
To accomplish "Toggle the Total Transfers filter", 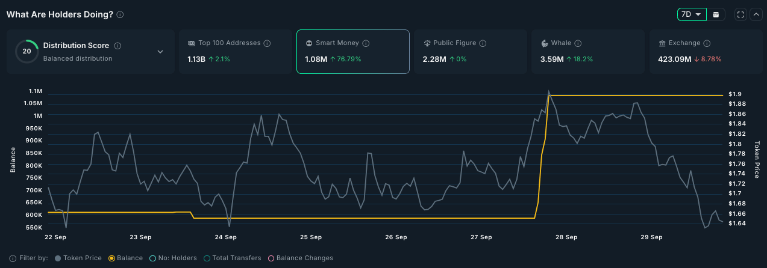I will pyautogui.click(x=233, y=258).
